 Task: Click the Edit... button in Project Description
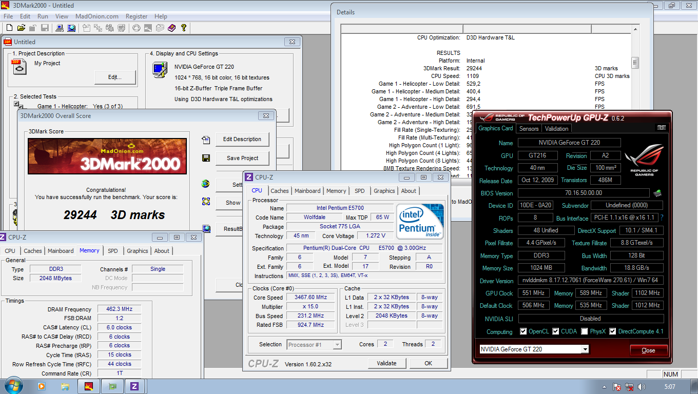(x=115, y=77)
